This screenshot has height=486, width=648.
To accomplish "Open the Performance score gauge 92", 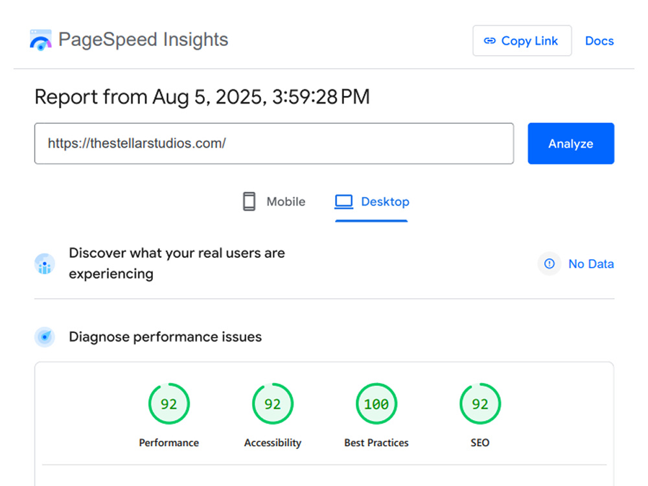I will pos(169,404).
